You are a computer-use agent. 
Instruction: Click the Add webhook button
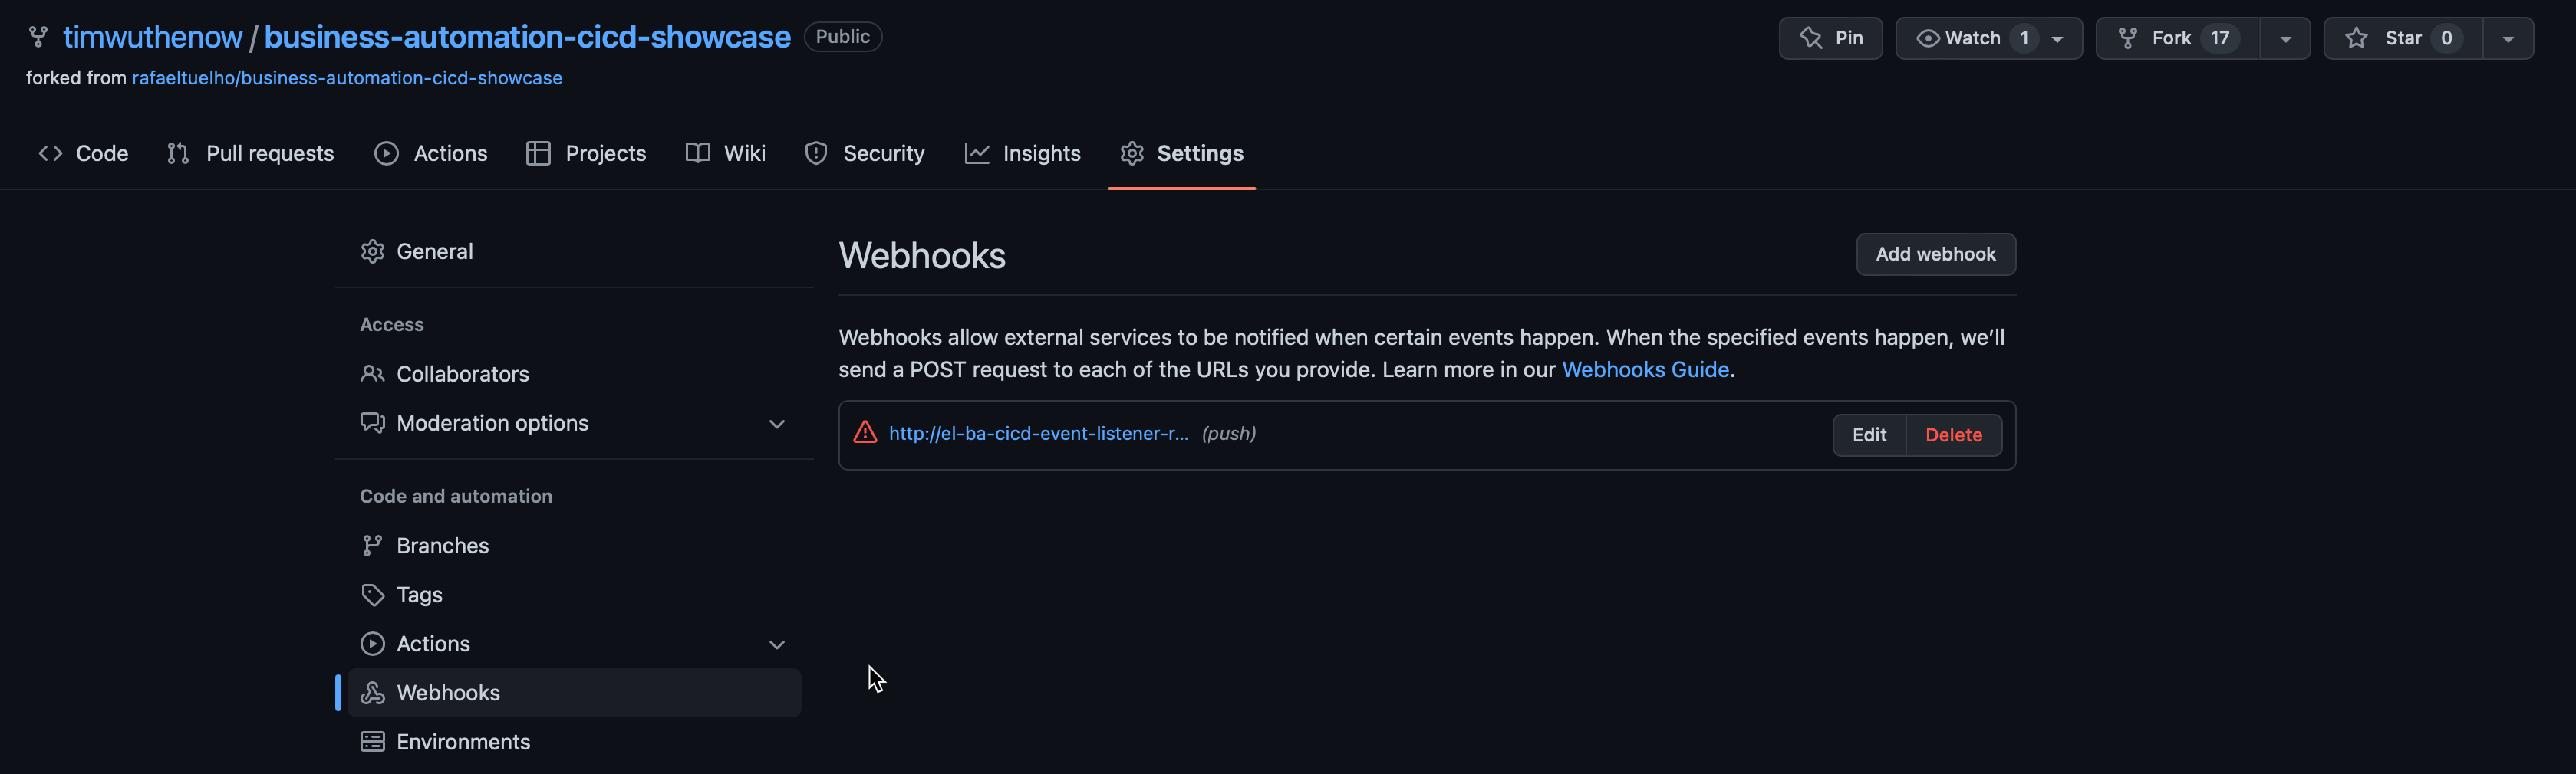1935,254
